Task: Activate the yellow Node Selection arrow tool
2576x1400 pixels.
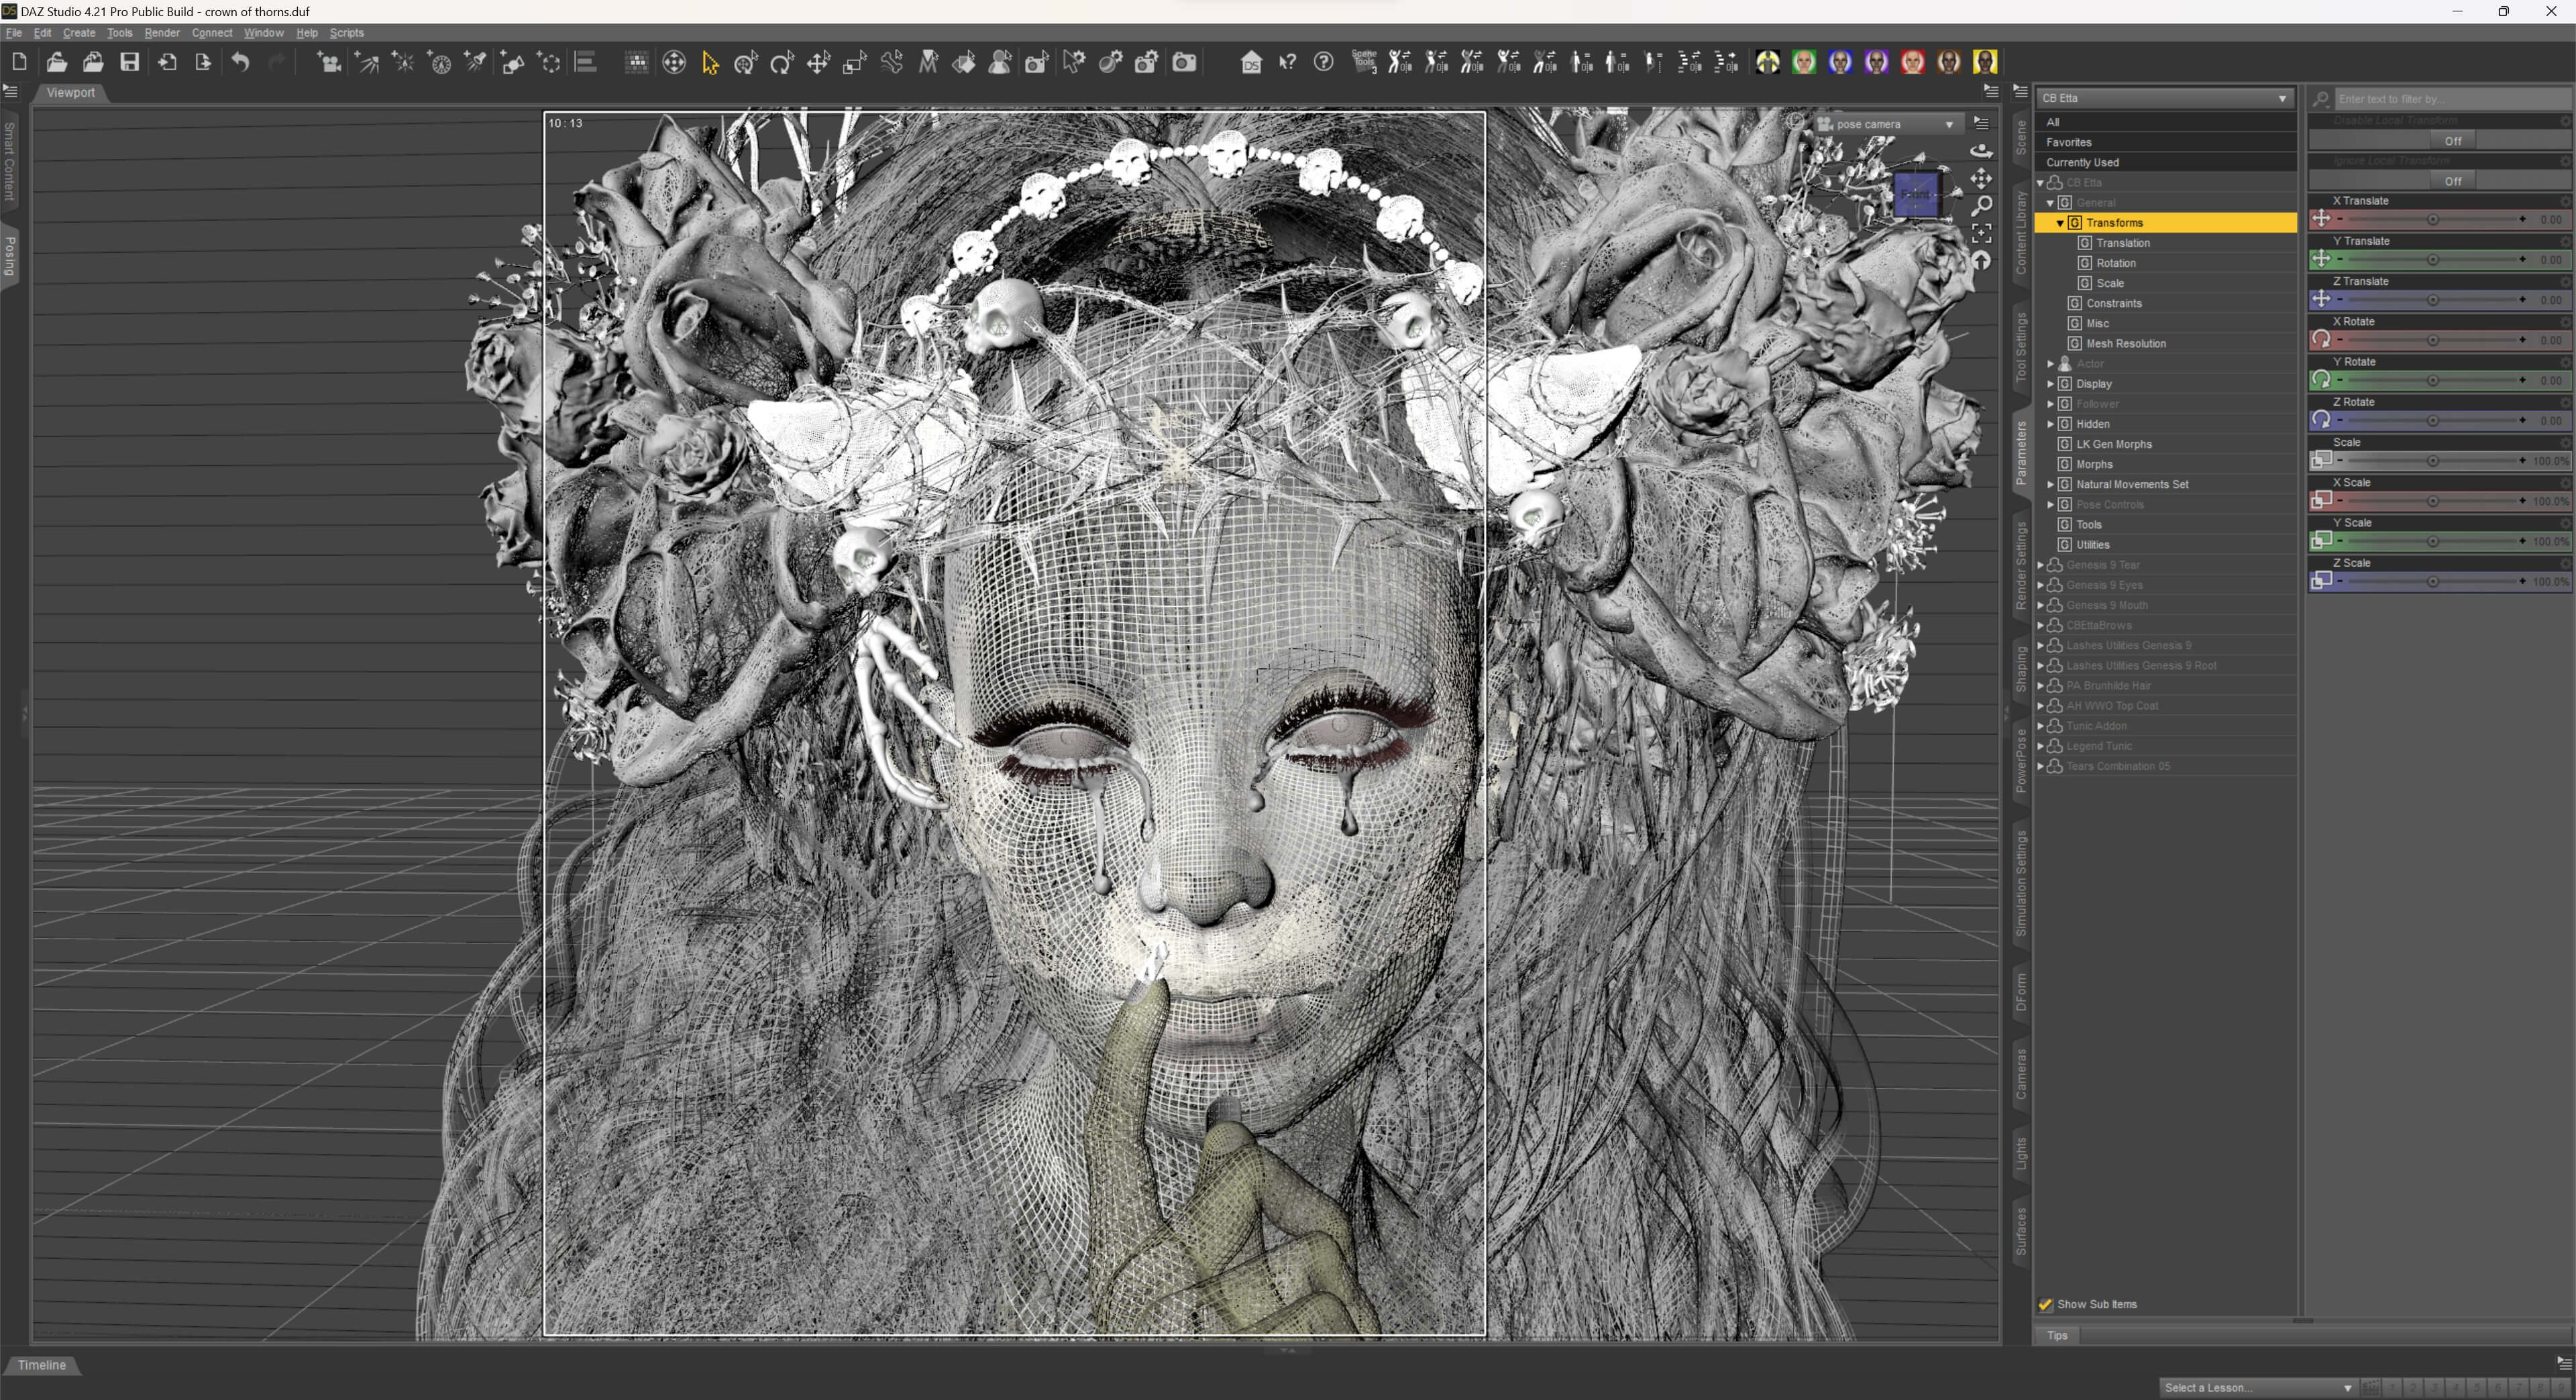Action: (710, 63)
